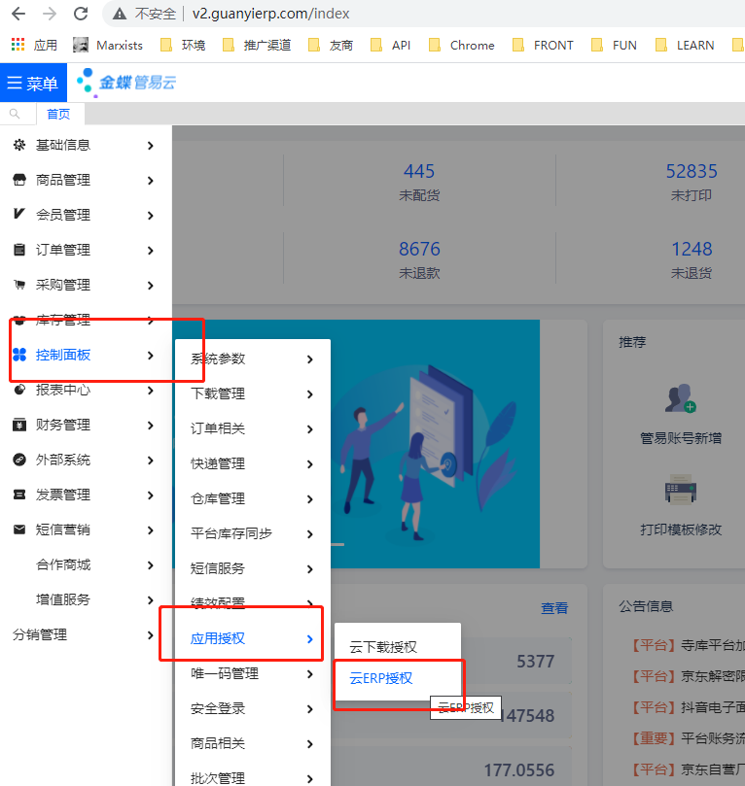Click the search magnifier icon in tab bar
Screen dimensions: 745x786
[15, 114]
